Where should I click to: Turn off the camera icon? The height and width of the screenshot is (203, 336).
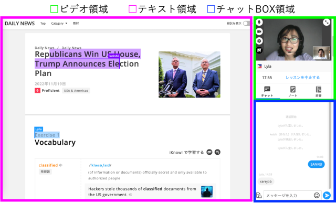pyautogui.click(x=259, y=31)
